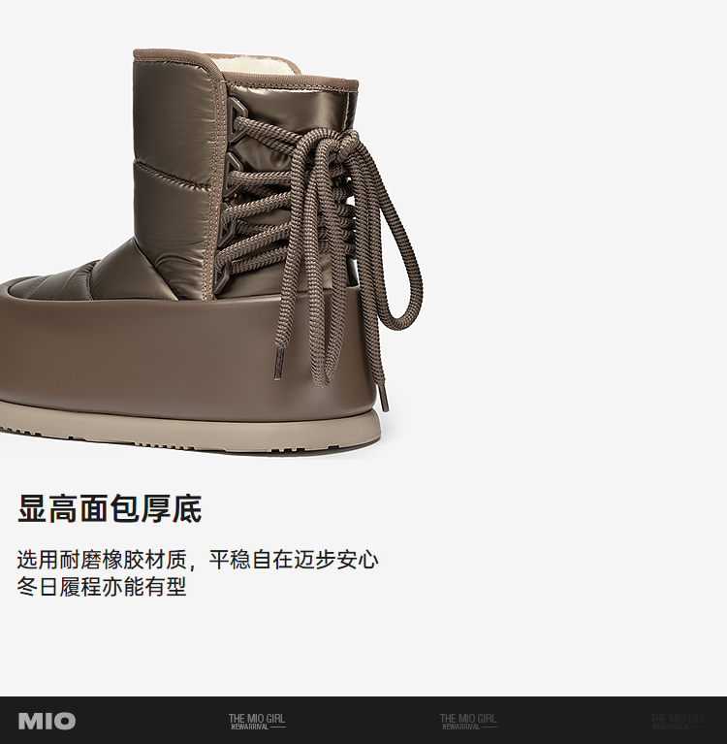This screenshot has height=744, width=727.
Task: Click the faded THE MIO GIRL label at far right
Action: coord(679,722)
